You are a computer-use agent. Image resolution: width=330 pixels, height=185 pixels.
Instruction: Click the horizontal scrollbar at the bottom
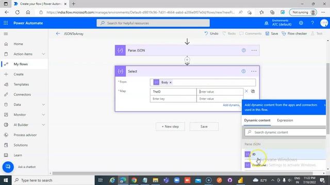click(x=183, y=173)
